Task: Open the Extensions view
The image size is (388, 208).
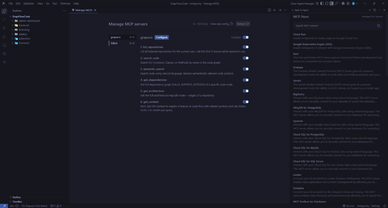Action: coord(4,54)
